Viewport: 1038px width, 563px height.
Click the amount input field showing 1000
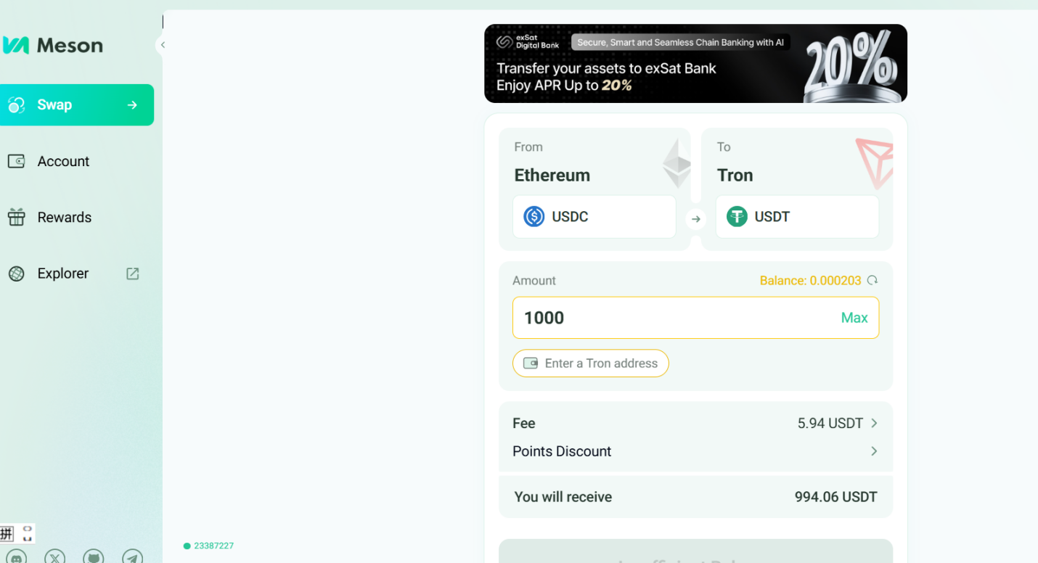coord(668,318)
